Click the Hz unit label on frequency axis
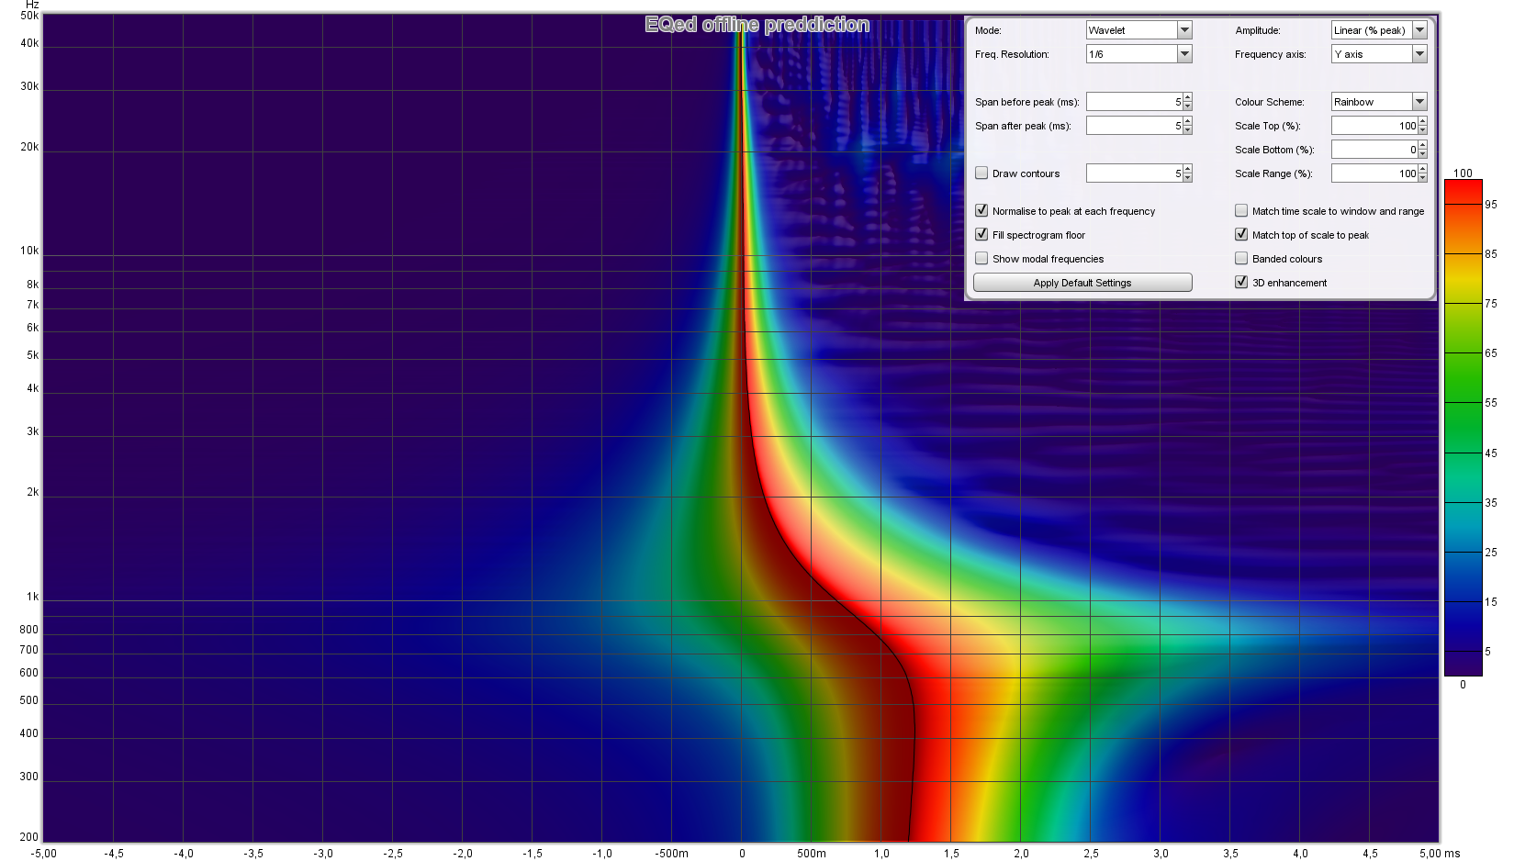Image resolution: width=1514 pixels, height=861 pixels. coord(32,6)
